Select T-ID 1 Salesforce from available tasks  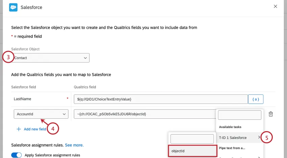pyautogui.click(x=233, y=137)
